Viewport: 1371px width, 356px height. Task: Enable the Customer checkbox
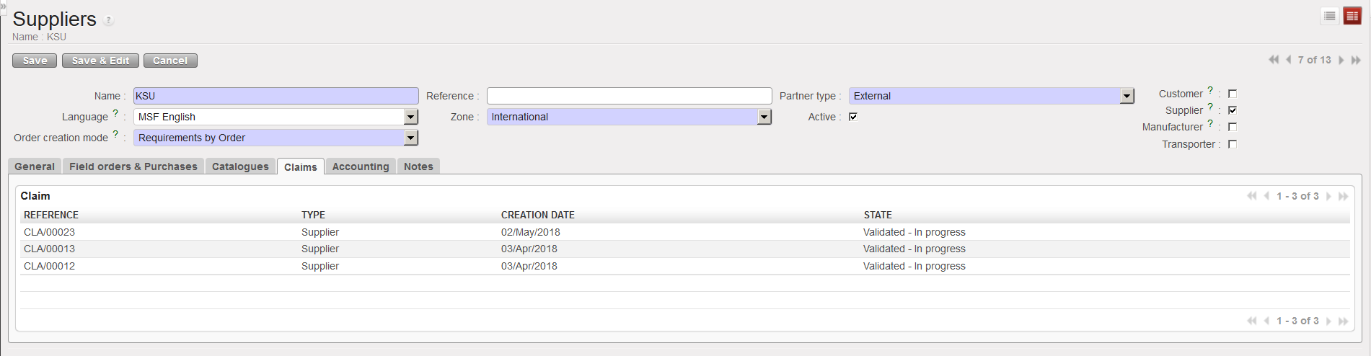(x=1233, y=94)
